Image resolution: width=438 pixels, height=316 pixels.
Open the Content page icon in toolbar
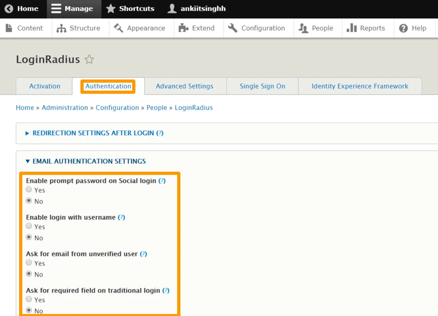coord(9,28)
